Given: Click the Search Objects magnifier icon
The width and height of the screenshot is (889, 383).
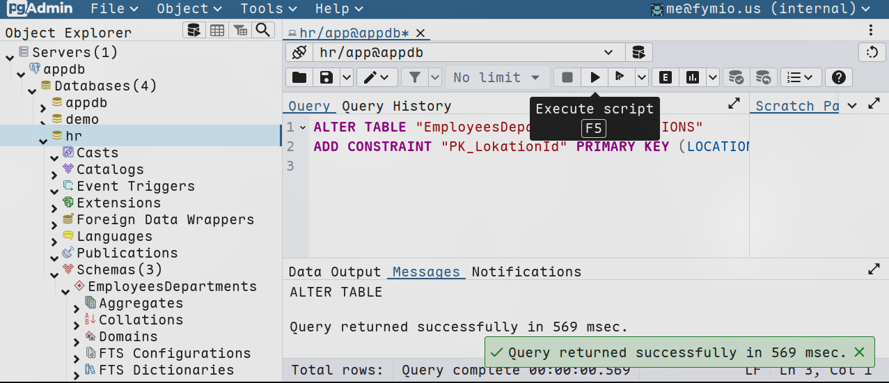Looking at the screenshot, I should (x=262, y=30).
